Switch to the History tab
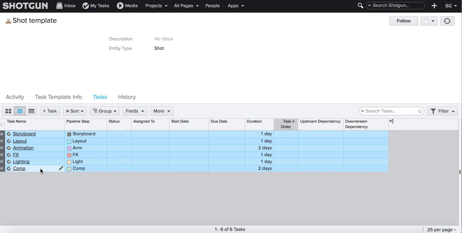Screen dimensions: 462x233 click(127, 97)
